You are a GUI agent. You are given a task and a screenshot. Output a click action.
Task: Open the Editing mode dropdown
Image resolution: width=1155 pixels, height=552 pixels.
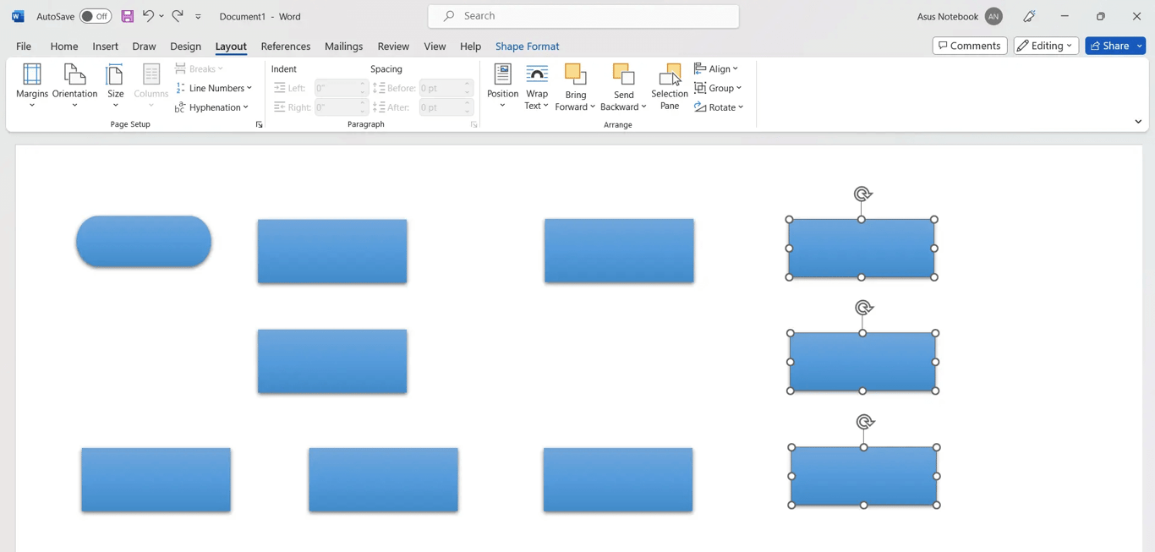1046,46
